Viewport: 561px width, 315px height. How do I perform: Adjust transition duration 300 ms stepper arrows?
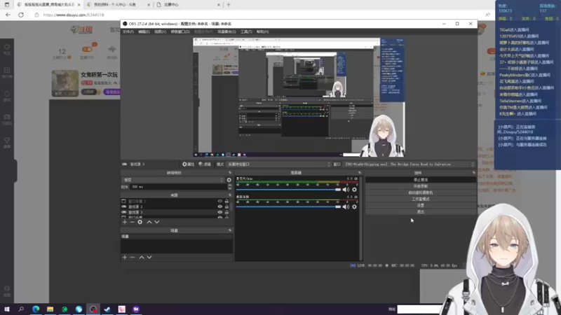(x=230, y=187)
